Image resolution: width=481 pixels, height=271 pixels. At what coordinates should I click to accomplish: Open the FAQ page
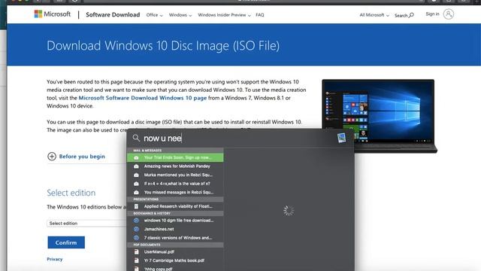[260, 15]
